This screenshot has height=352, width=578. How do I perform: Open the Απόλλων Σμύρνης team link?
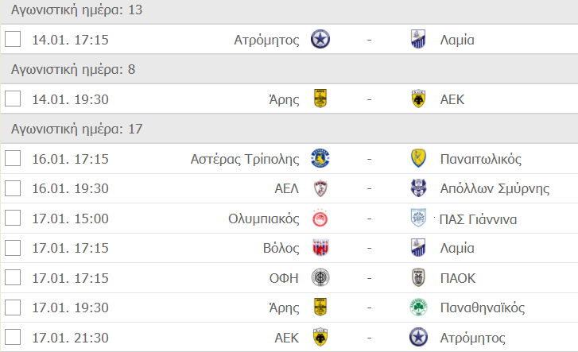pos(483,188)
